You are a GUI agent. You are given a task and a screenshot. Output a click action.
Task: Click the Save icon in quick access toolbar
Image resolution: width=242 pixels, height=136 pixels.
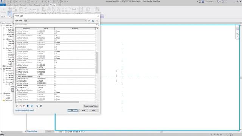pos(11,2)
